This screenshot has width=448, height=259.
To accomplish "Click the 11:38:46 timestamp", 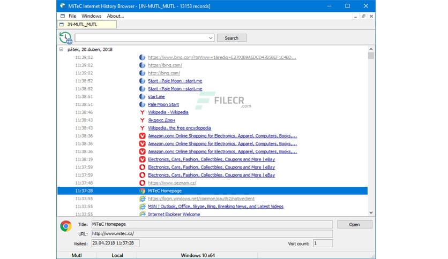I will click(84, 112).
